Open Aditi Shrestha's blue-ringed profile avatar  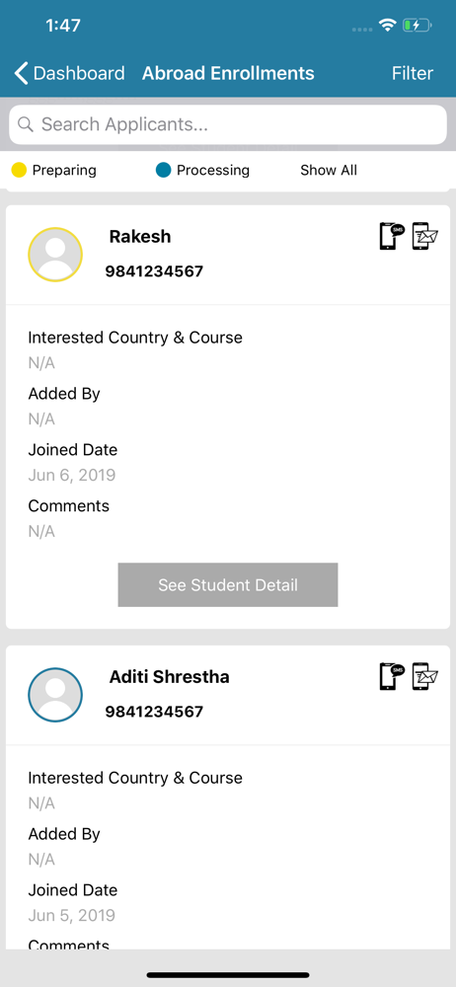click(55, 695)
